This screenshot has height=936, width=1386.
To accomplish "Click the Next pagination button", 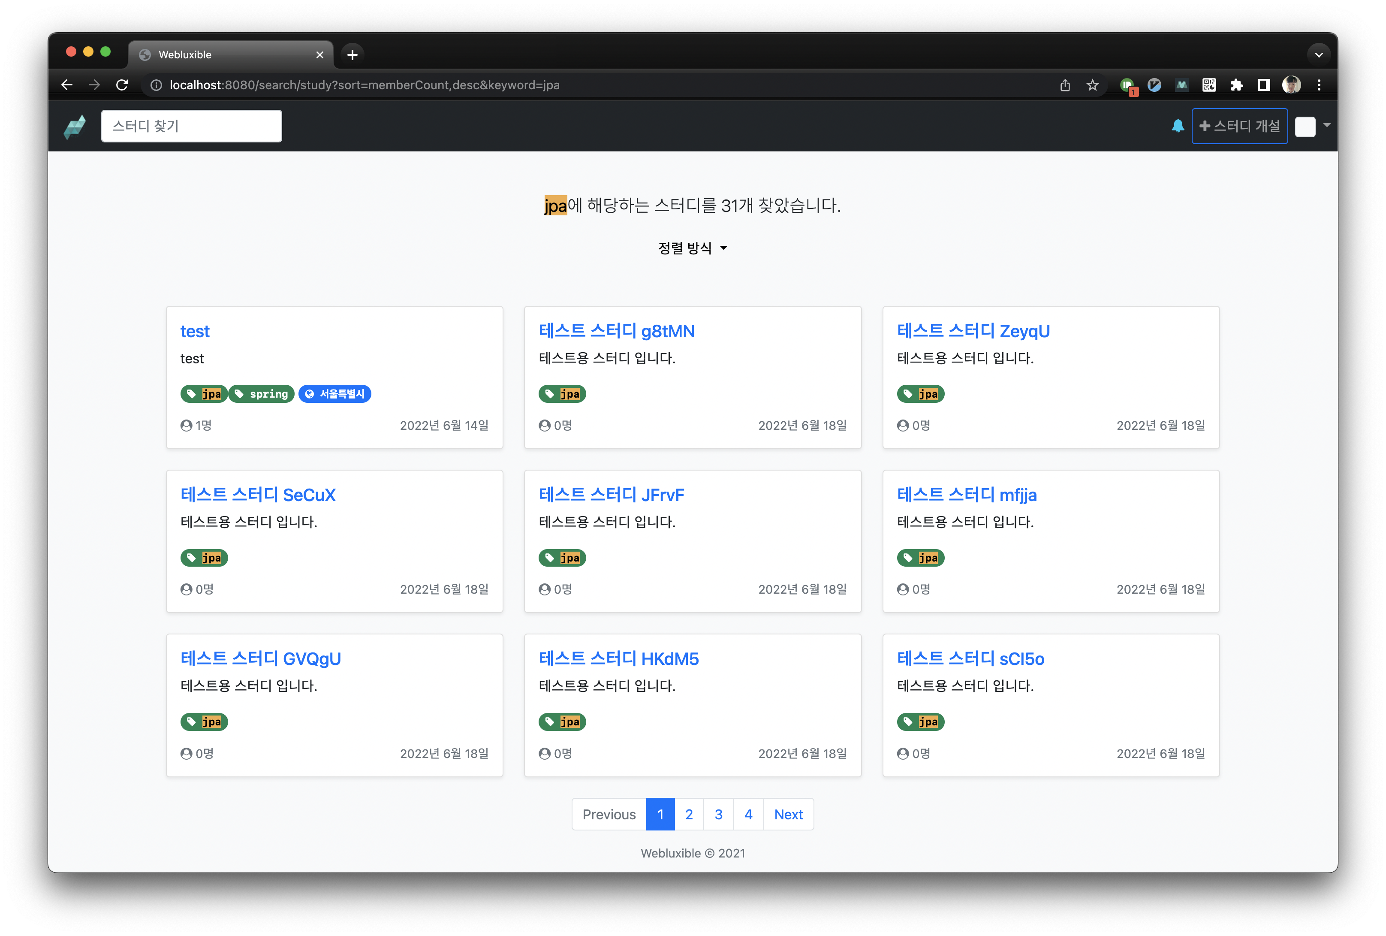I will (788, 814).
